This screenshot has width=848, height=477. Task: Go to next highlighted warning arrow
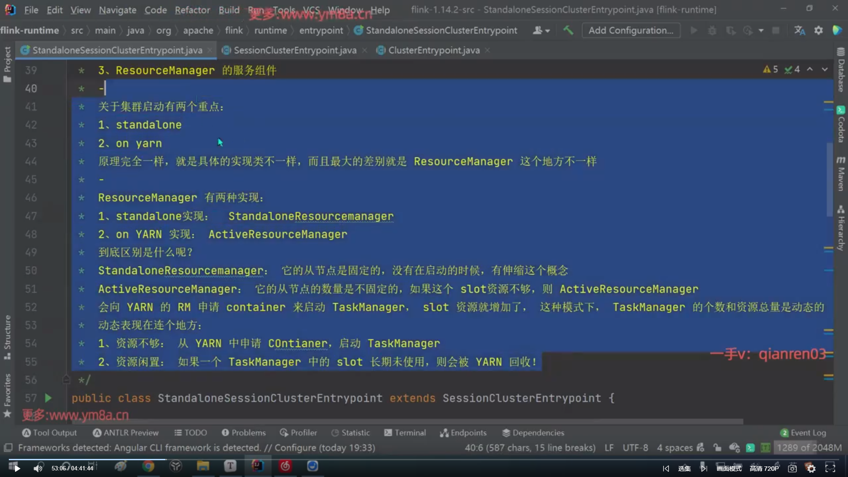[825, 69]
